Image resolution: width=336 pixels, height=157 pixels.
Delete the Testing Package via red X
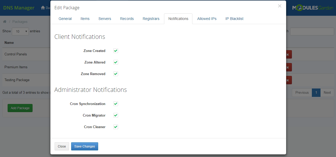point(287,80)
